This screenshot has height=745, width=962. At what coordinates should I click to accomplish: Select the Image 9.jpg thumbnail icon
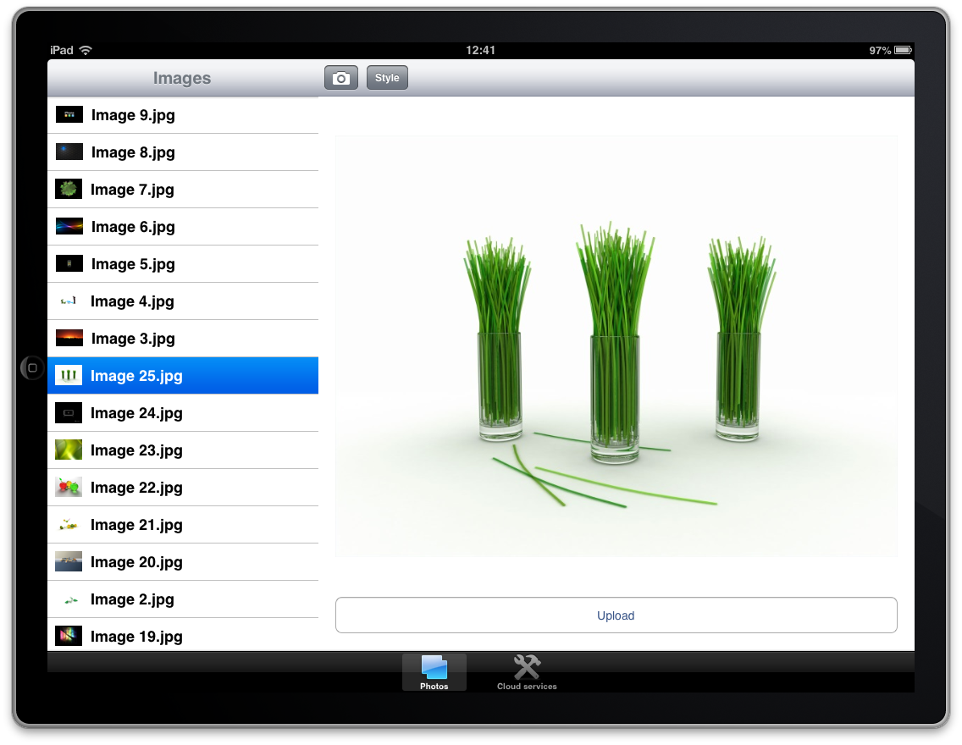tap(69, 115)
